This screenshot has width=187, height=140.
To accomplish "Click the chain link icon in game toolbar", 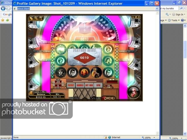I will click(36, 18).
